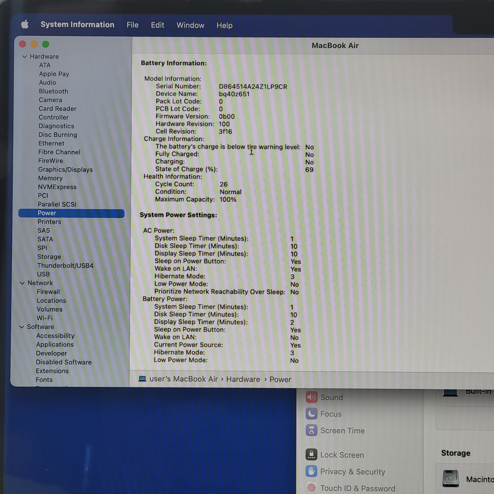Click the Screen Time hourglass icon

pyautogui.click(x=311, y=430)
